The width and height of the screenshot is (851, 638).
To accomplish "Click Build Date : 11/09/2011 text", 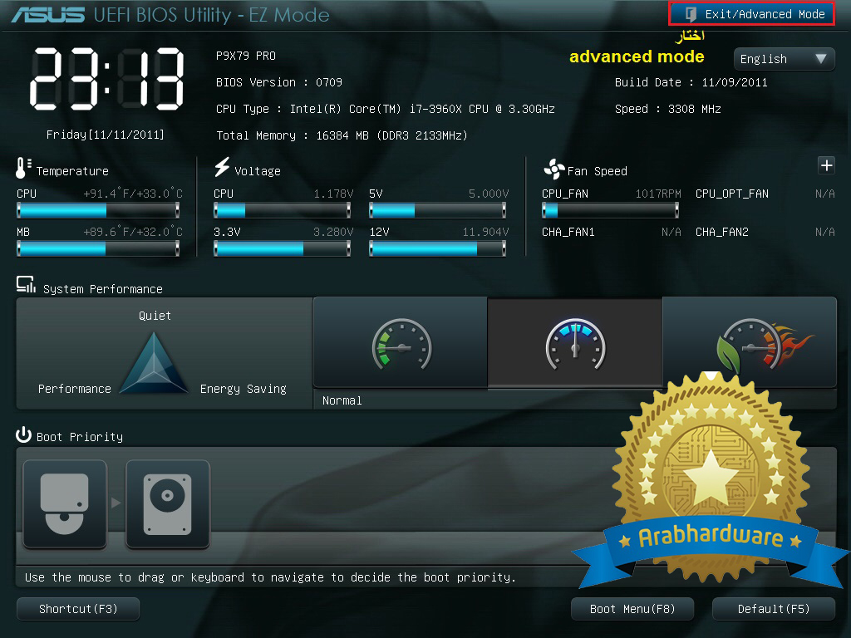I will [x=691, y=82].
